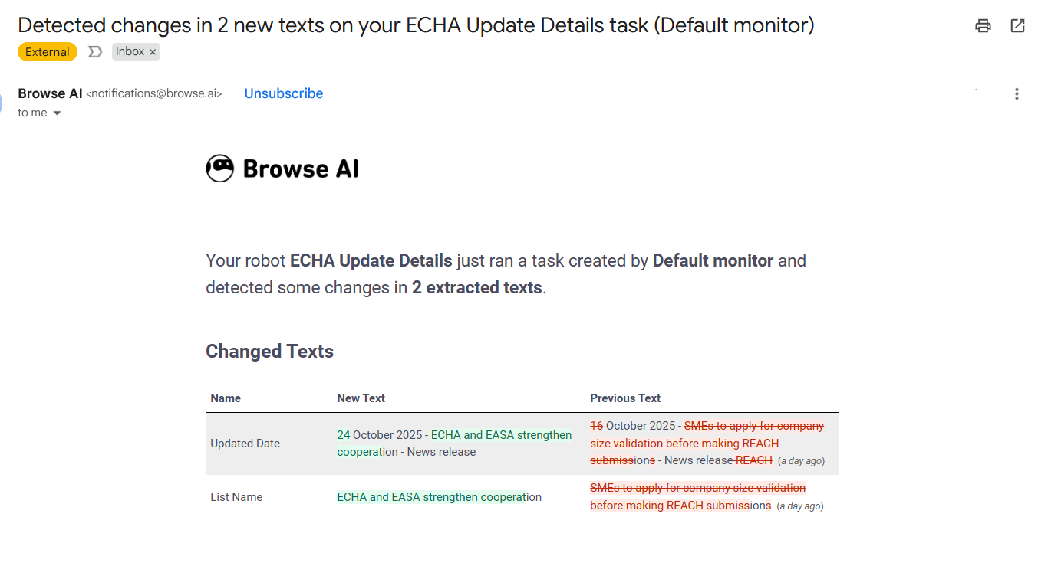1038x563 pixels.
Task: Click the Inbox label chip text
Action: 130,51
